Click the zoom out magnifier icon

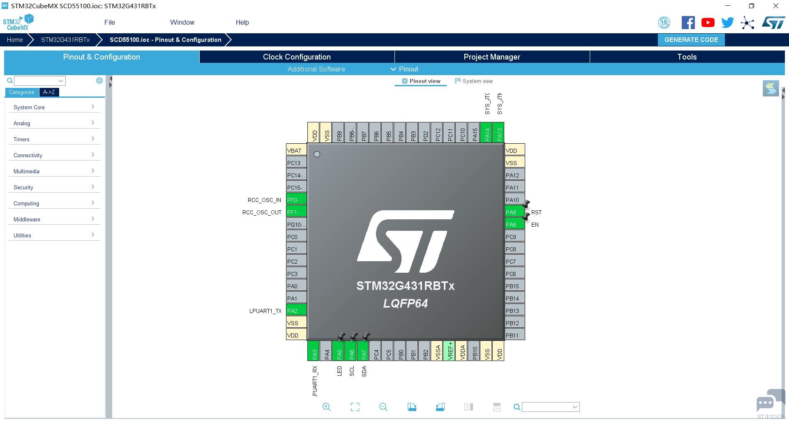(x=383, y=407)
